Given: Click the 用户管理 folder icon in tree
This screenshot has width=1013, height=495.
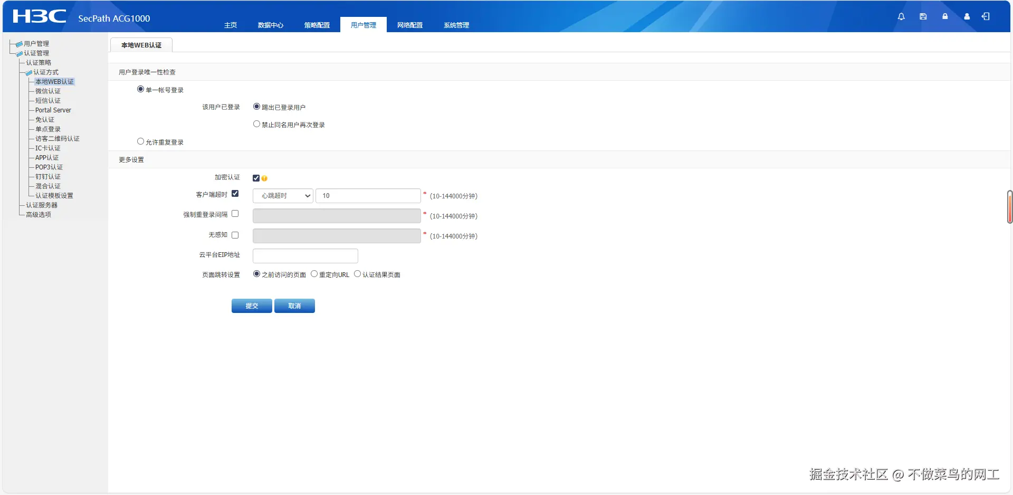Looking at the screenshot, I should pos(19,44).
